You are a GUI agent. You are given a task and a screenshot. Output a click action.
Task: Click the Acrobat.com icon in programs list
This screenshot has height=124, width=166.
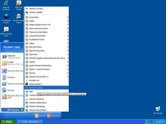(x=27, y=80)
